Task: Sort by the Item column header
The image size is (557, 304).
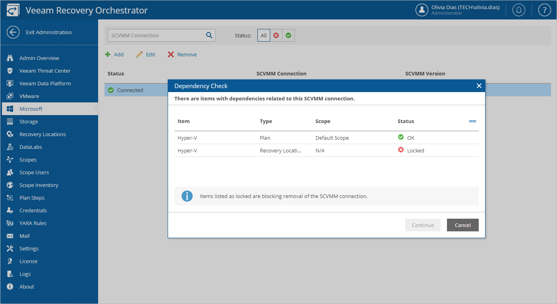Action: pyautogui.click(x=184, y=121)
